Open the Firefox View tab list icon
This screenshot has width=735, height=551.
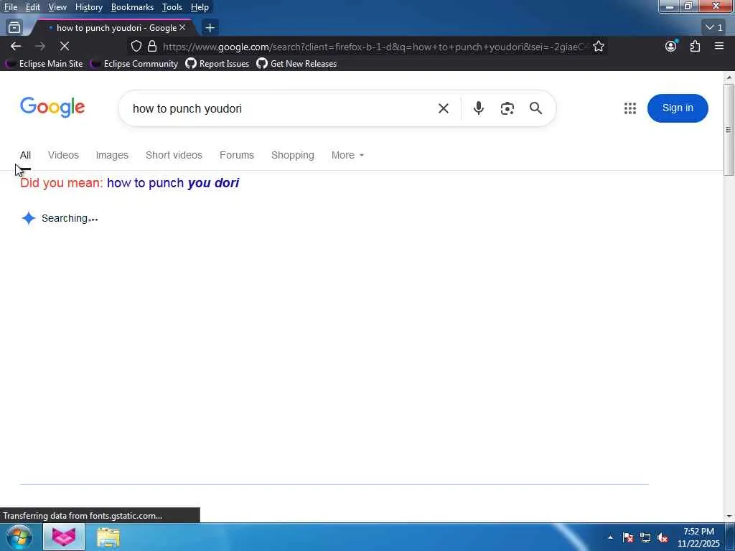point(14,28)
